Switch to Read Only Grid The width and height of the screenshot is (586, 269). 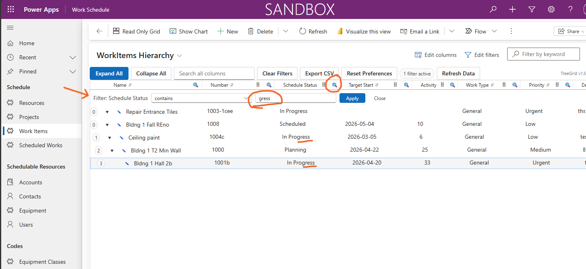coord(137,31)
